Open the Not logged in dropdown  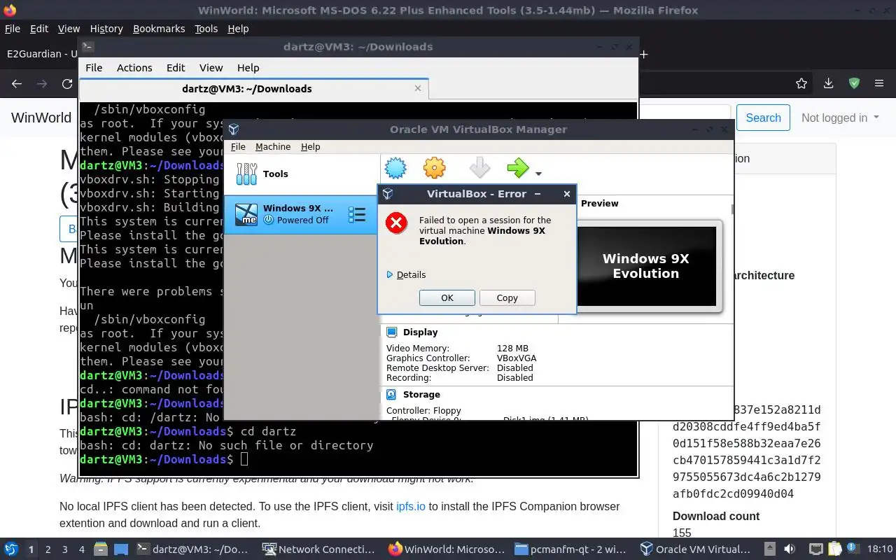[x=840, y=118]
